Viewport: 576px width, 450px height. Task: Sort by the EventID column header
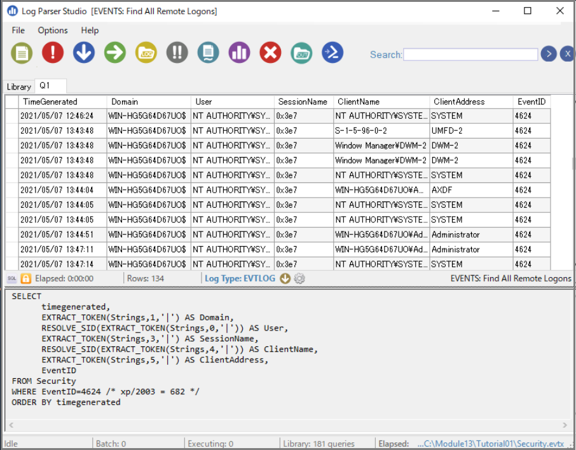tap(531, 102)
